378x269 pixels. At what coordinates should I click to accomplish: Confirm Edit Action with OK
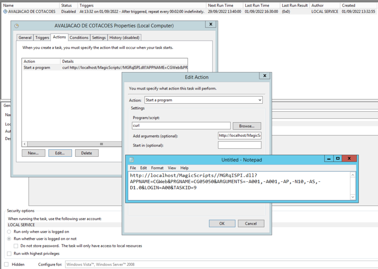222,224
